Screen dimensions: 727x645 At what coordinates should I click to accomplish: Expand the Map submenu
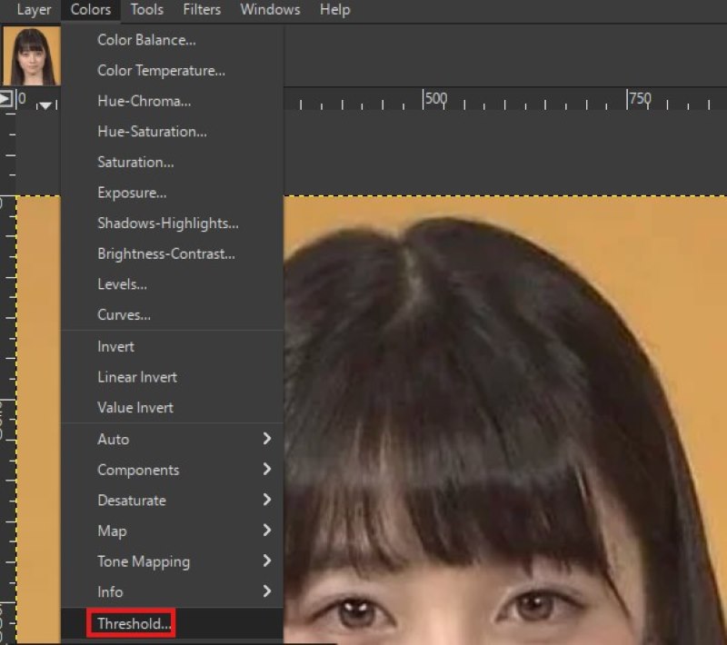click(173, 531)
